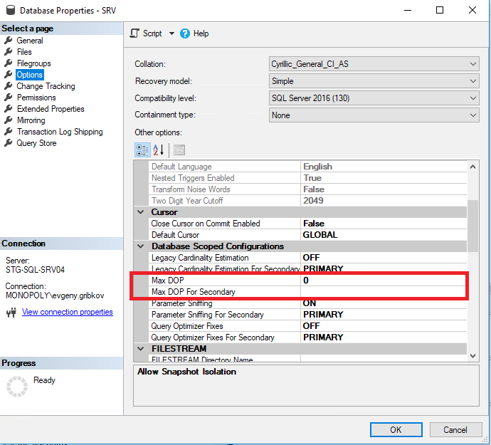Open the Permissions page
The height and width of the screenshot is (445, 491).
36,98
